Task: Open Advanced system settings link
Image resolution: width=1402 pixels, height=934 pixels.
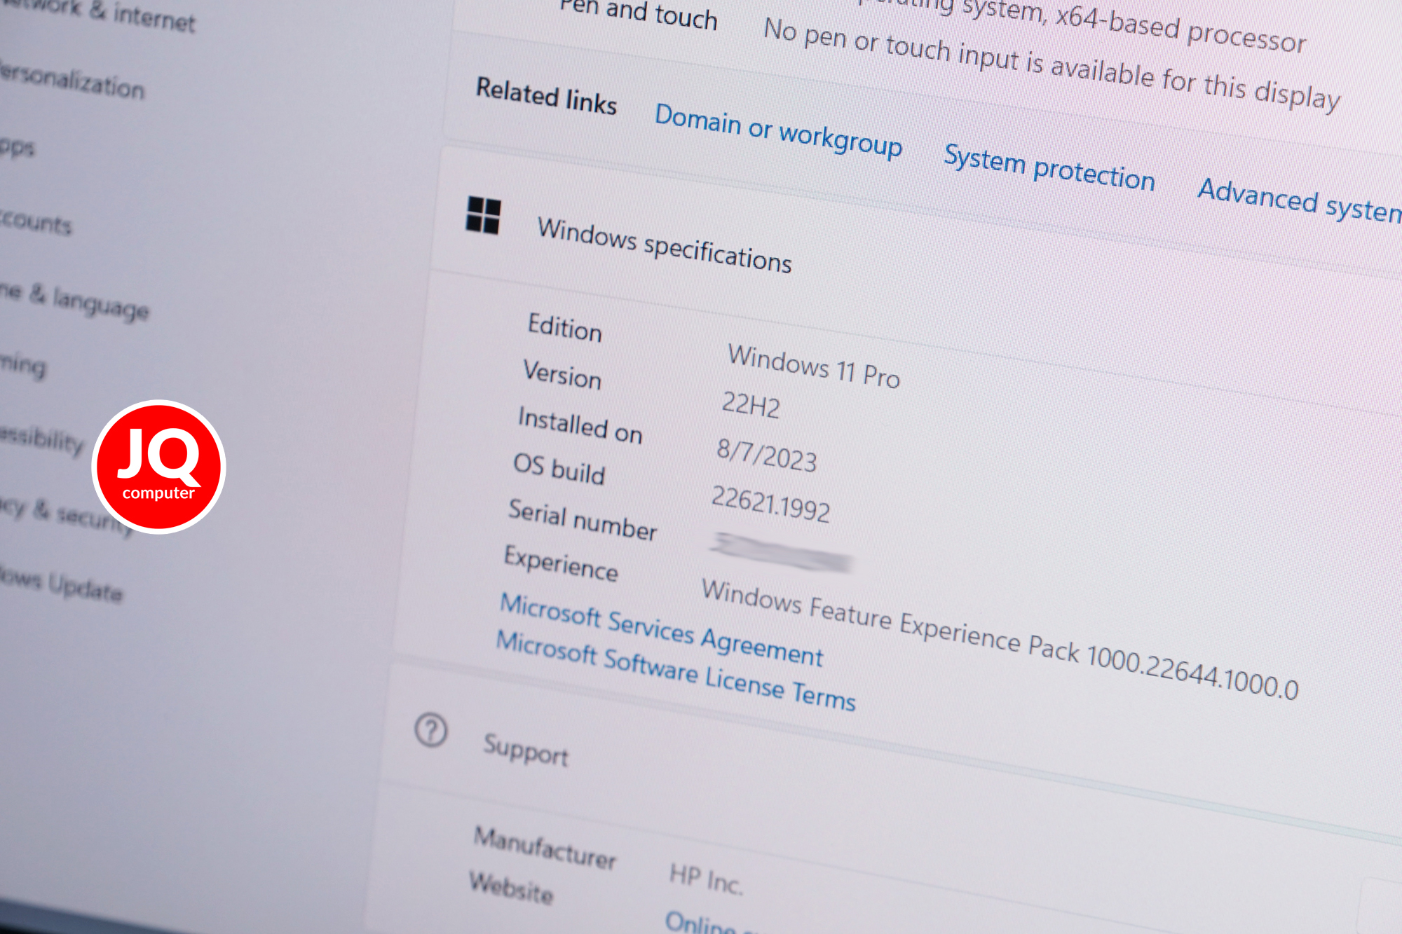Action: (1300, 200)
